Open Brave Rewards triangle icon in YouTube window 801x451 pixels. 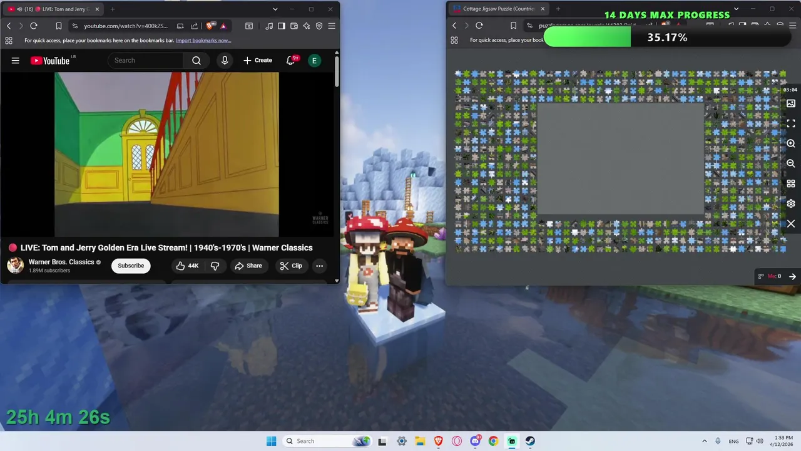[223, 26]
